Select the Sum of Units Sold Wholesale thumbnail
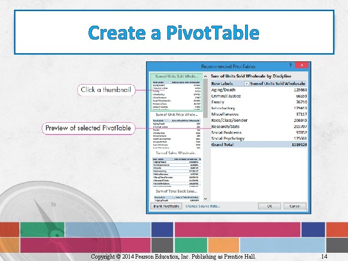348x261 pixels. coord(176,92)
